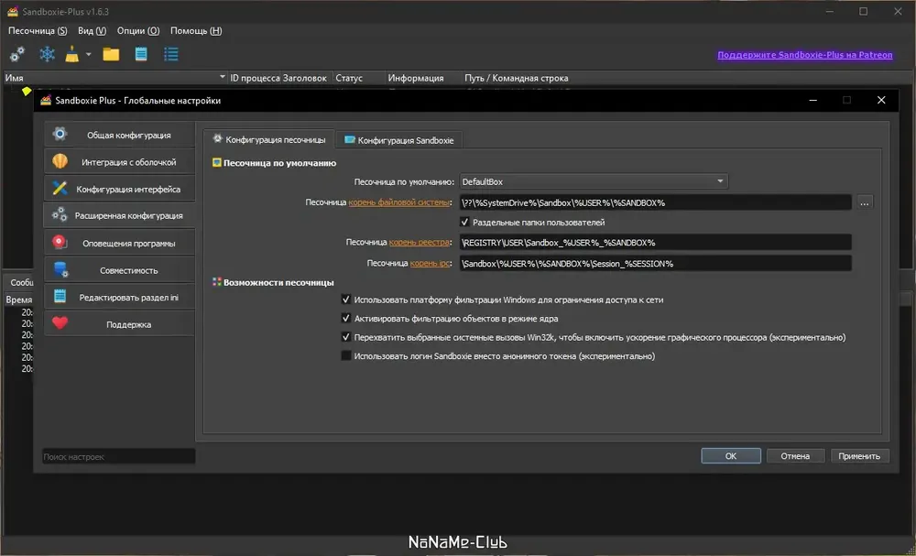Select Расширенная конфигурация section
The width and height of the screenshot is (916, 556).
[119, 215]
